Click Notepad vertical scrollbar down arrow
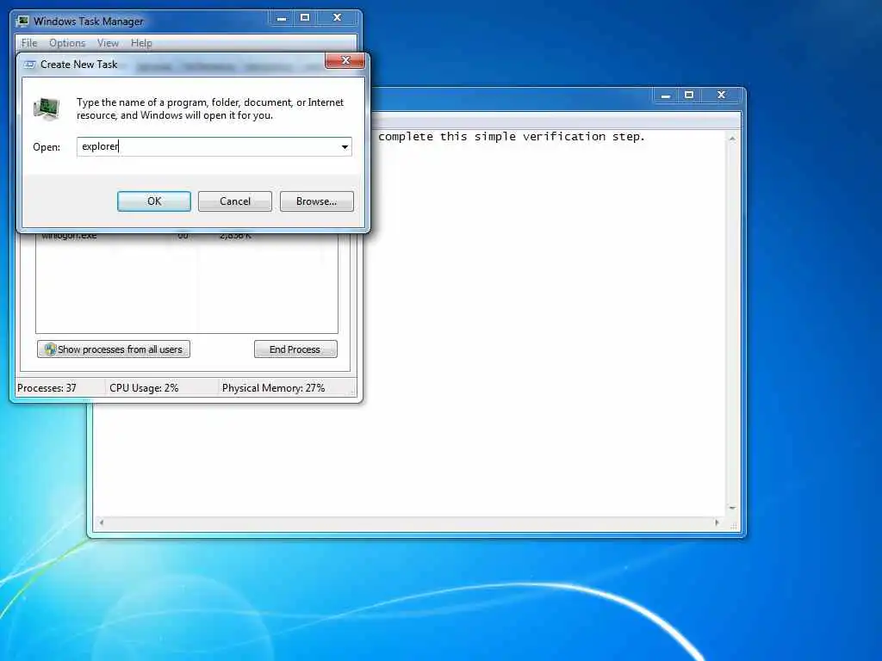 pos(732,508)
